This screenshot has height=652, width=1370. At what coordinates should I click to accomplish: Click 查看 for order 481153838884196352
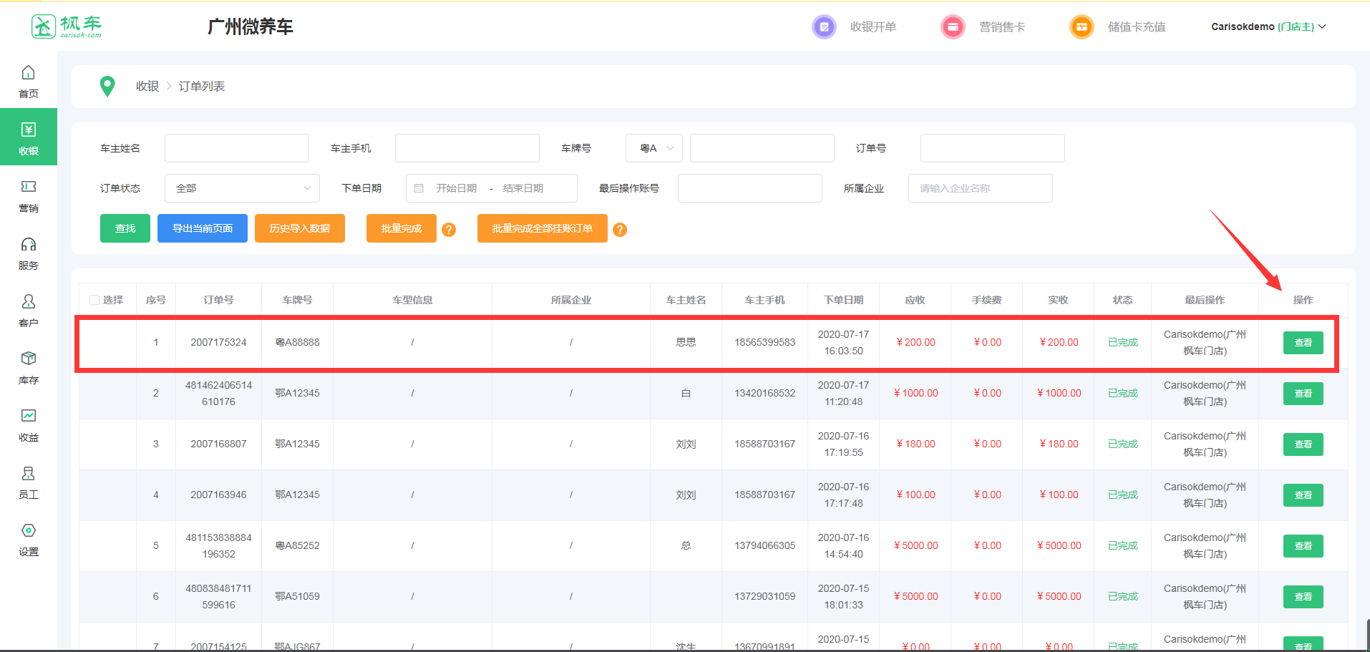pyautogui.click(x=1303, y=546)
